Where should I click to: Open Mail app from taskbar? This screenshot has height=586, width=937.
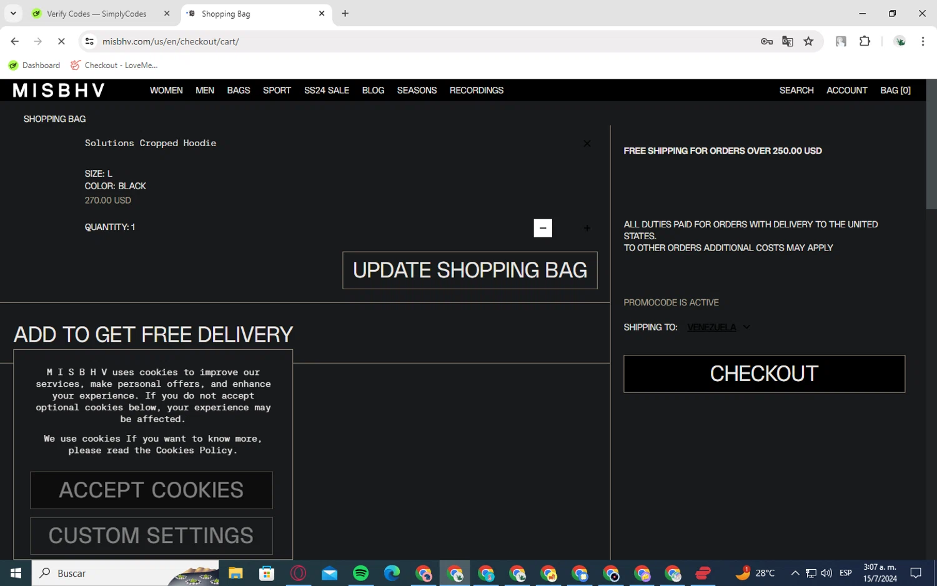[x=329, y=573]
